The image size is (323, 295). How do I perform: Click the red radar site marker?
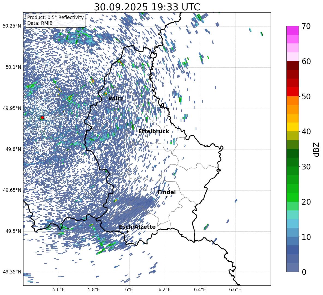[42, 118]
